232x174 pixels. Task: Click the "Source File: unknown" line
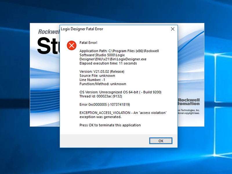click(x=97, y=76)
